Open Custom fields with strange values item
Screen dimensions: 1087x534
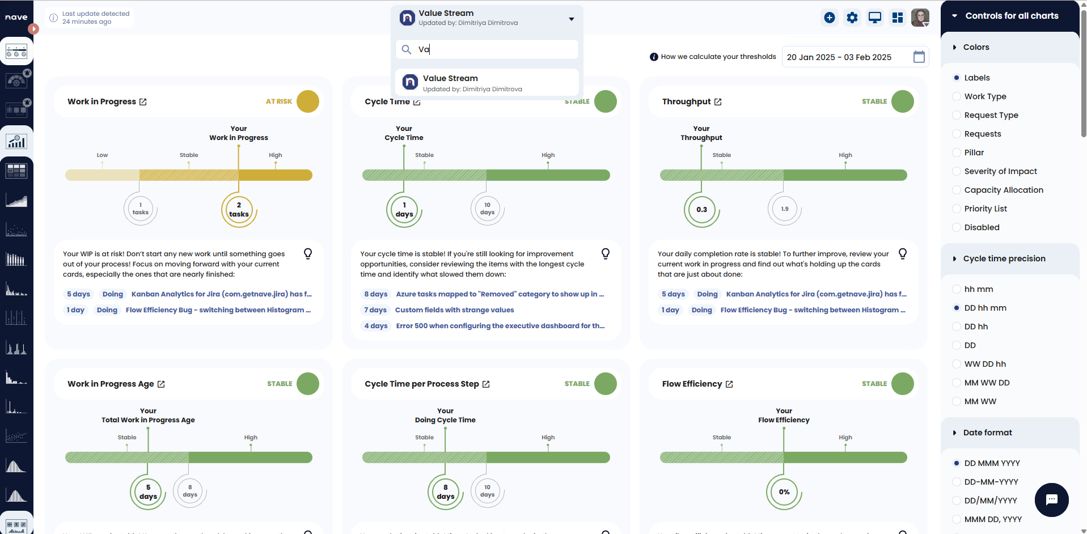pos(454,310)
